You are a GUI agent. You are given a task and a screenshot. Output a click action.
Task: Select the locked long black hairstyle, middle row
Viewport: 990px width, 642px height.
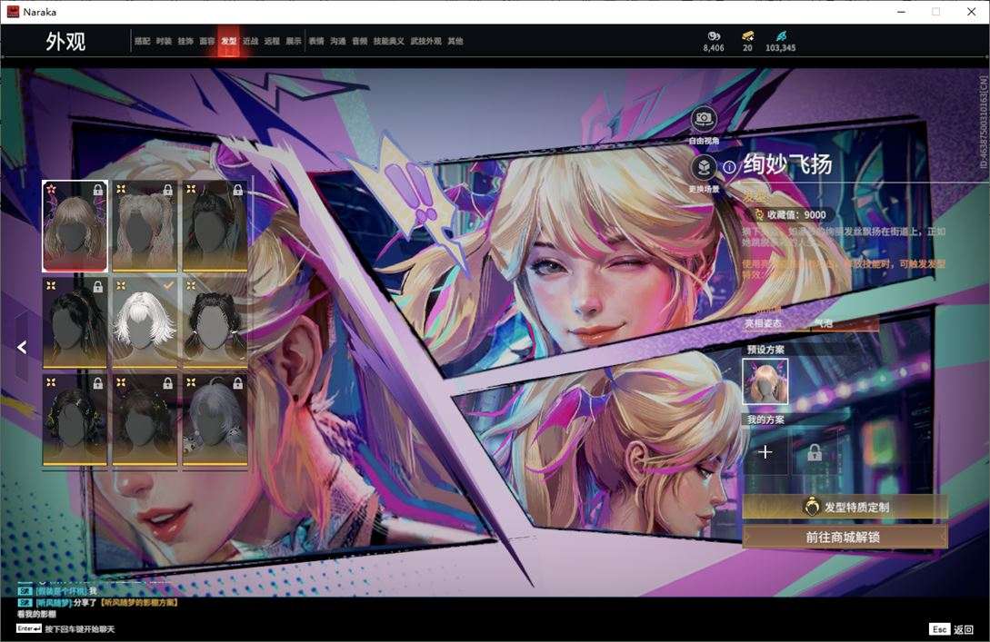[x=75, y=323]
